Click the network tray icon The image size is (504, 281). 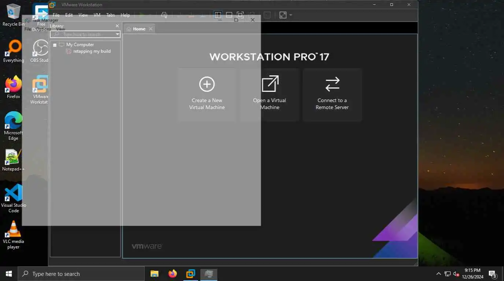click(448, 274)
